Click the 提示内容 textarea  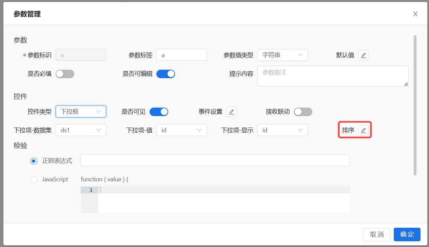[333, 76]
